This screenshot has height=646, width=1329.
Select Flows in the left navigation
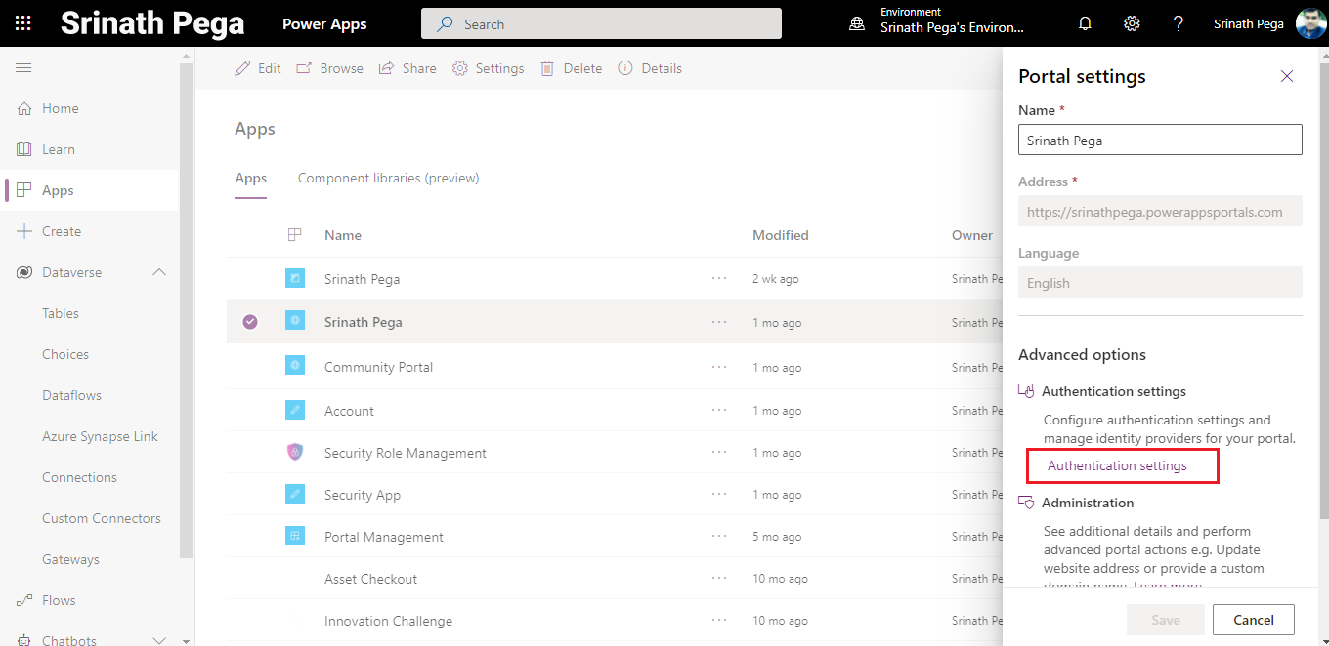59,600
